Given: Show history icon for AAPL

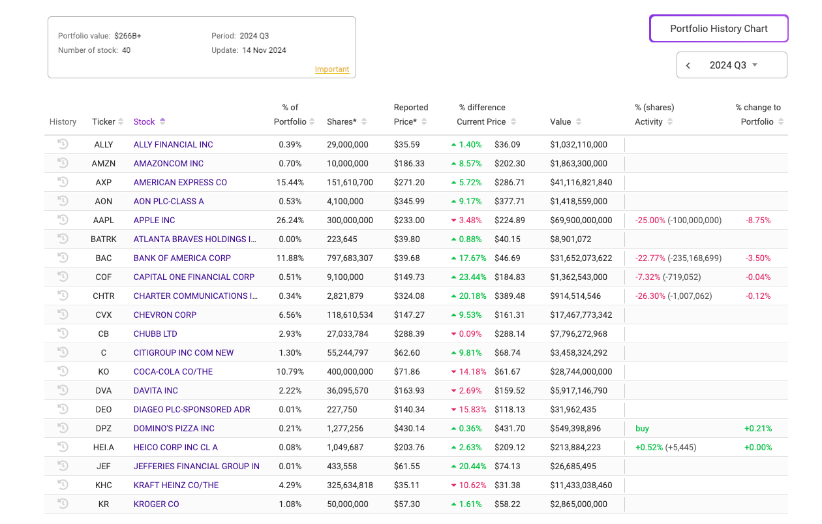Looking at the screenshot, I should [63, 220].
